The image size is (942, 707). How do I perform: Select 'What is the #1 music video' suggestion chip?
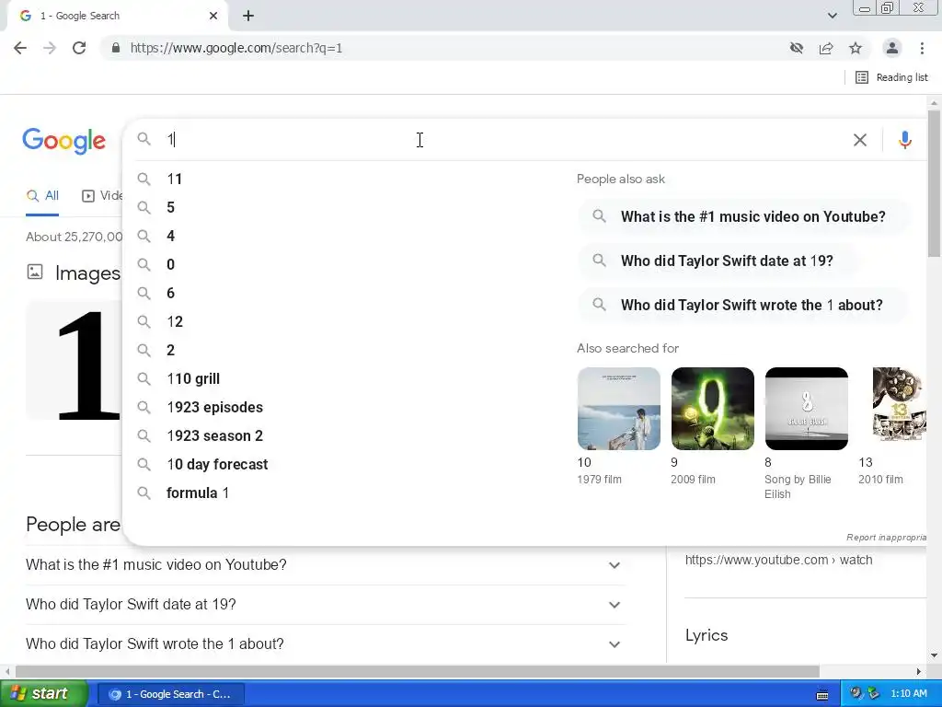pyautogui.click(x=743, y=216)
